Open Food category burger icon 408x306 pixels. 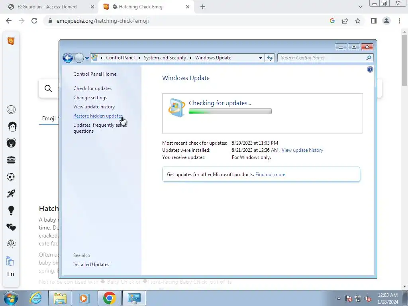point(11,160)
